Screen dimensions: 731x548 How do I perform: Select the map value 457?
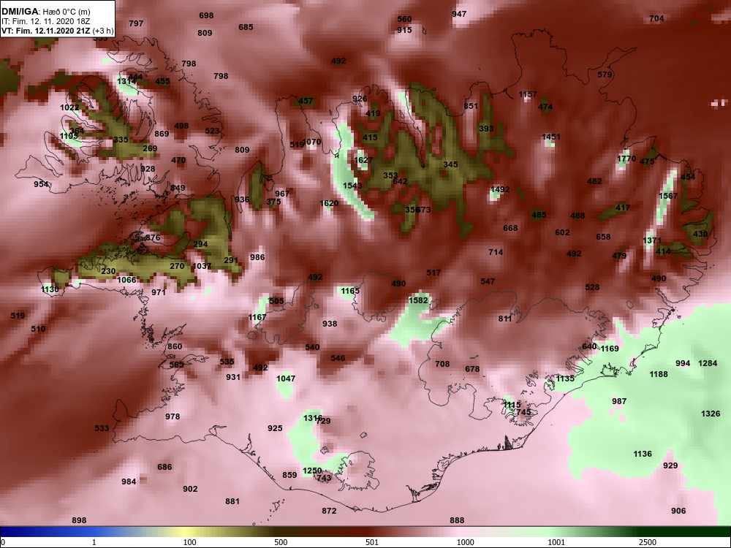click(306, 101)
